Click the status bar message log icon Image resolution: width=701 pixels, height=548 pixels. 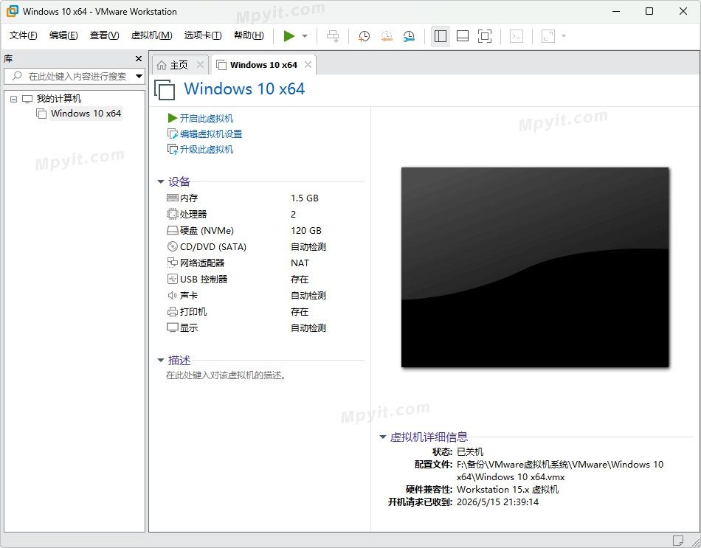click(678, 541)
